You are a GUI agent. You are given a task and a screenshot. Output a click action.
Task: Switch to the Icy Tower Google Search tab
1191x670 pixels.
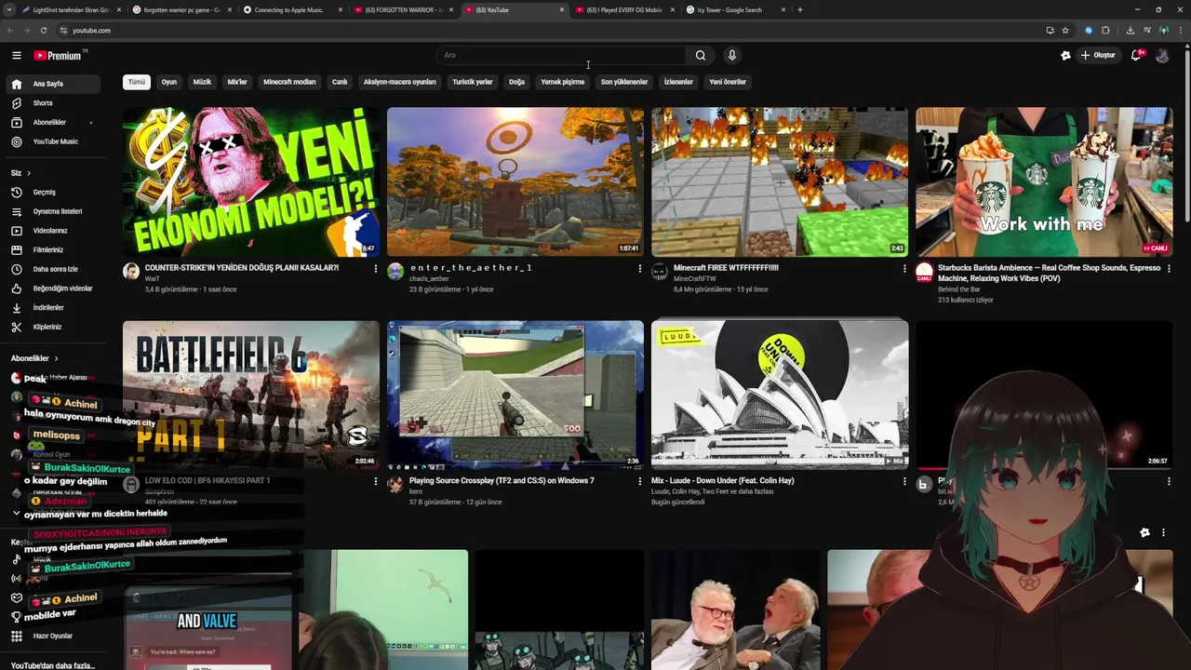pos(735,10)
